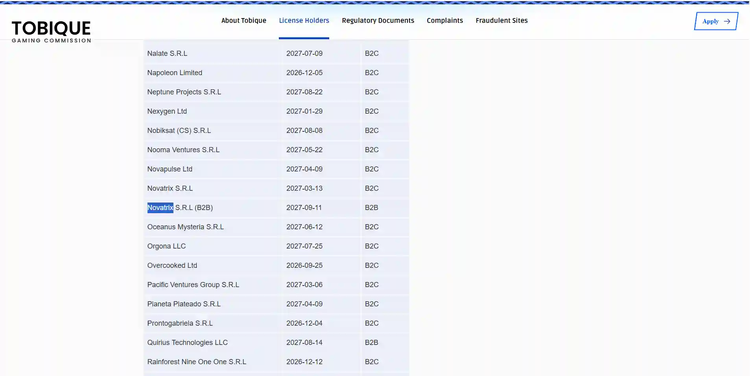
Task: Click expiry date 2027-07-09
Action: point(304,53)
